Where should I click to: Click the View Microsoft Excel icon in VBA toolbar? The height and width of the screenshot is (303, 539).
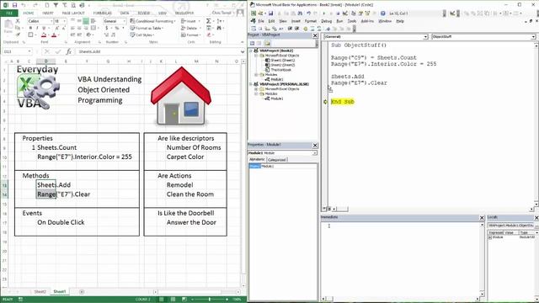pyautogui.click(x=253, y=13)
